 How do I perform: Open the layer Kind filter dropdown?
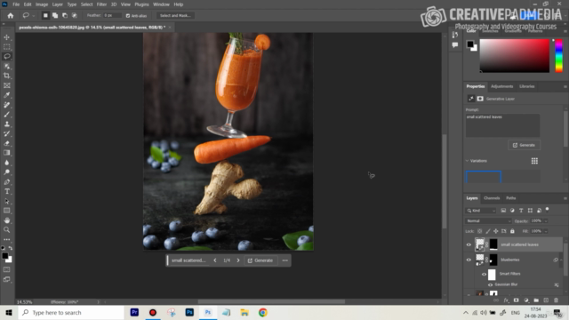(x=481, y=211)
